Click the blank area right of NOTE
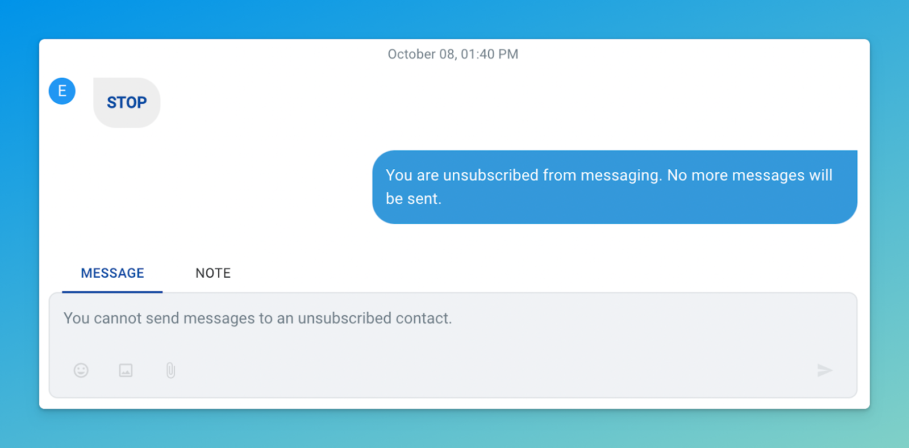Image resolution: width=909 pixels, height=448 pixels. point(511,273)
